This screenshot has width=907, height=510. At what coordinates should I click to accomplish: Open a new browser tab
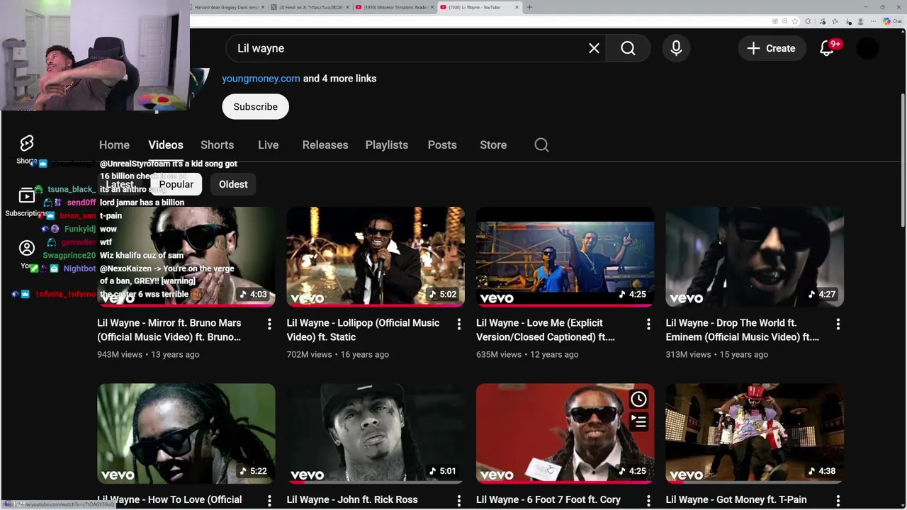pyautogui.click(x=529, y=7)
